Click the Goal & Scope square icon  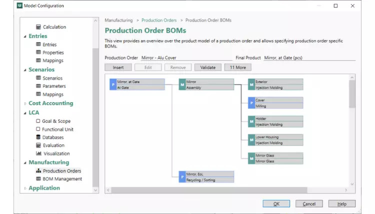click(38, 121)
